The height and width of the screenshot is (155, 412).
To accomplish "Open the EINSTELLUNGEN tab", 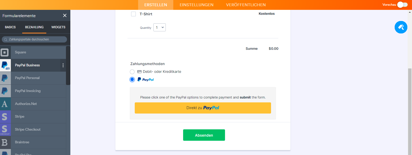I will (x=197, y=5).
